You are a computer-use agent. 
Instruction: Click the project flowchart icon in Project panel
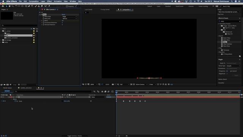(37, 31)
